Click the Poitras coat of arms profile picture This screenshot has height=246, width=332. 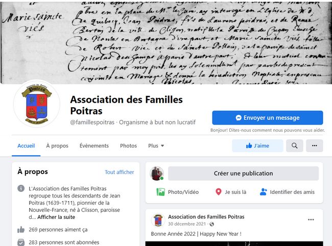pos(37,104)
